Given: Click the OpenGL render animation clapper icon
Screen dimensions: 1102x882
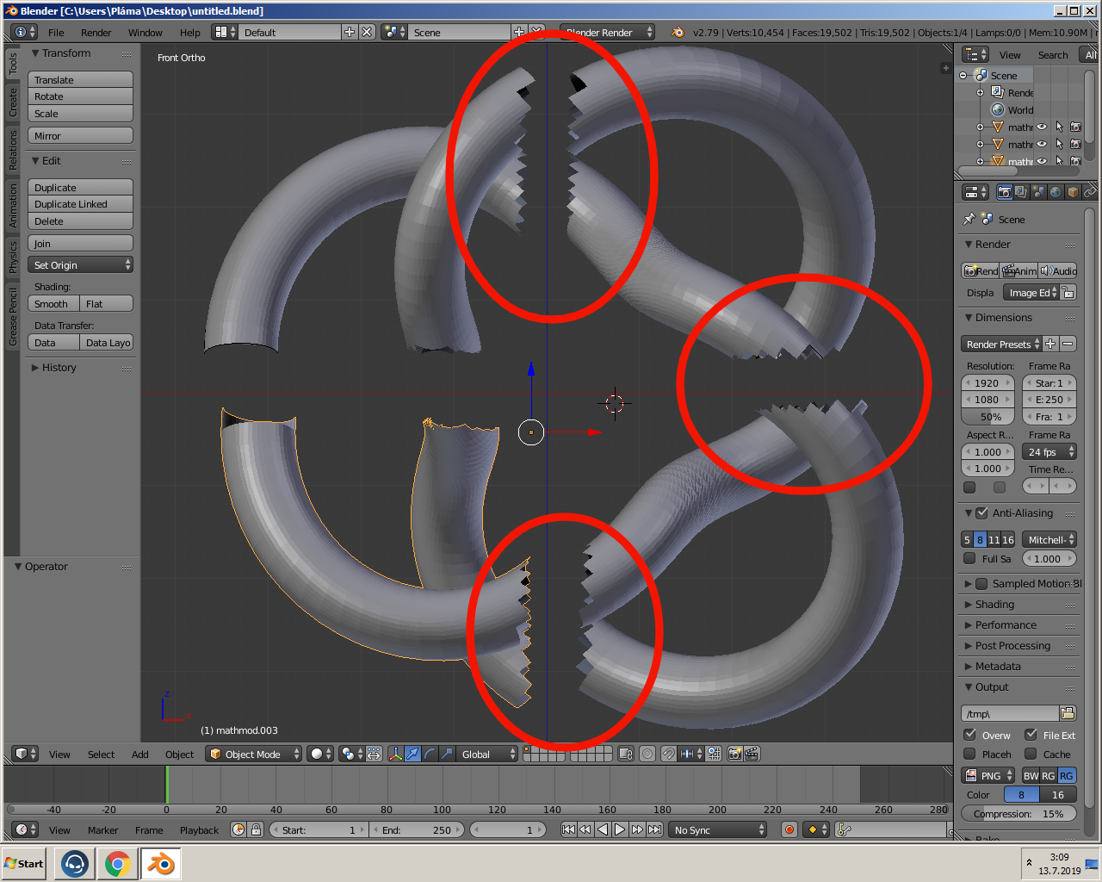Looking at the screenshot, I should (x=752, y=754).
